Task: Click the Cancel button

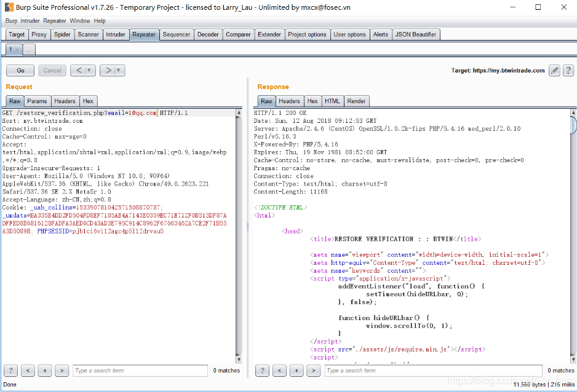Action: coord(52,71)
